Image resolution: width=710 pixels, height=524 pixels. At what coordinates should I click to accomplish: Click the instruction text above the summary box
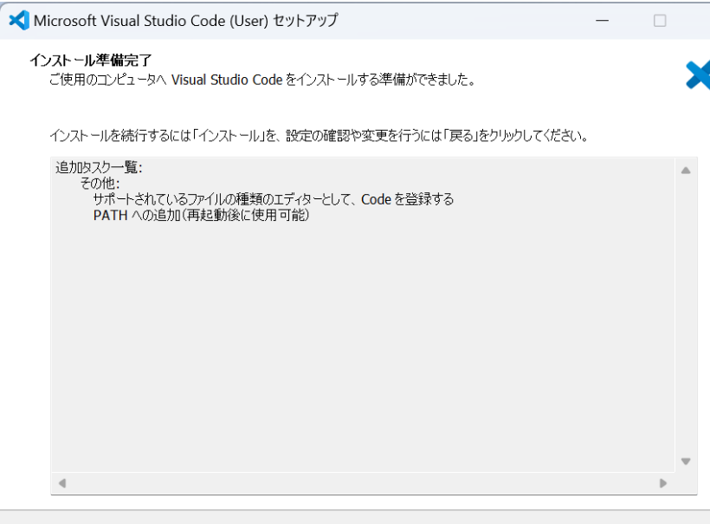tap(319, 137)
